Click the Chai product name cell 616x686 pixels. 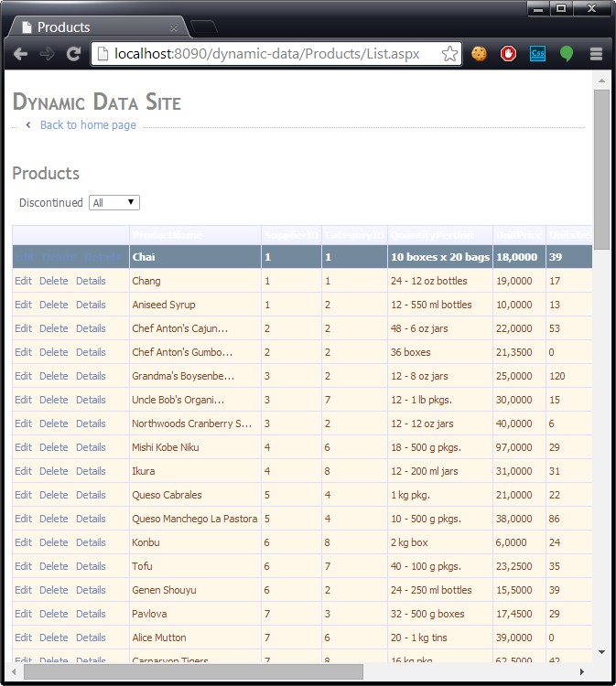point(195,257)
